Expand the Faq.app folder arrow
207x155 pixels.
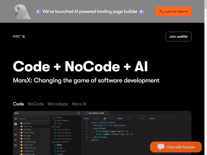[x=19, y=139]
